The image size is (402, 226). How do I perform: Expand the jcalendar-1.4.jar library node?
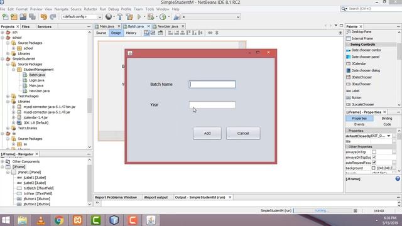(14, 117)
